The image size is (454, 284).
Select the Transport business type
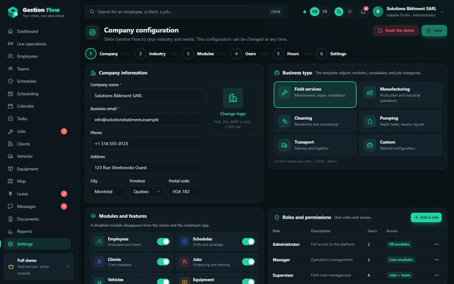click(315, 145)
